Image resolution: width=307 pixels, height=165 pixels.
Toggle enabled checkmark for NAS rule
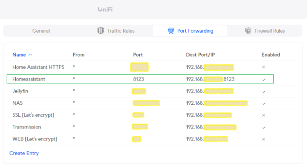264,104
